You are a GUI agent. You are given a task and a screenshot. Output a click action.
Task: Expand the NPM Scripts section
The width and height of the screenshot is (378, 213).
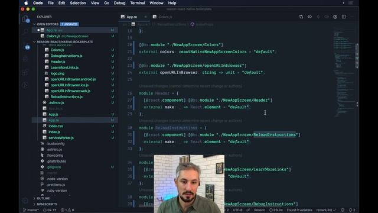(47, 204)
